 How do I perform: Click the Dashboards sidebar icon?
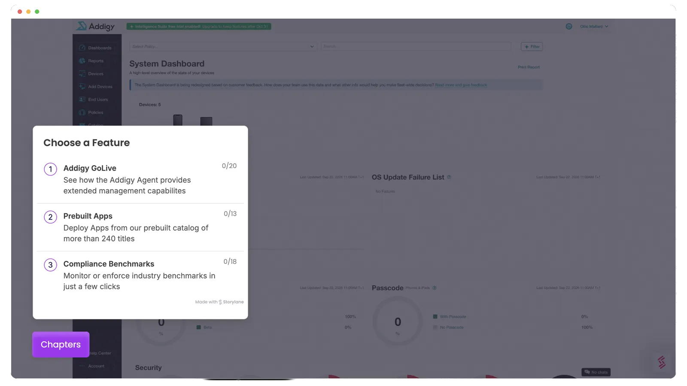coord(82,48)
